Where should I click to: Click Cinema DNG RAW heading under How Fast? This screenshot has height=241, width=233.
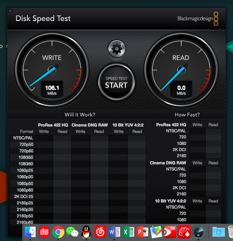[168, 163]
